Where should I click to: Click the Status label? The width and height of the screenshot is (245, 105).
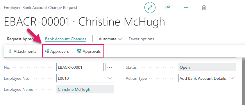pos(131,67)
